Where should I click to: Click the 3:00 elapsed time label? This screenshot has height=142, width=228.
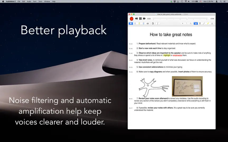point(149,19)
